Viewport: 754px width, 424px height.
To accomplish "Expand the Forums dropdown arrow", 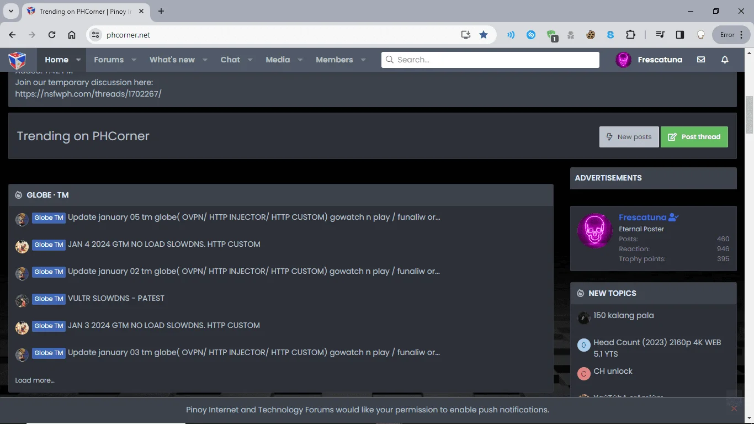I will pos(134,60).
